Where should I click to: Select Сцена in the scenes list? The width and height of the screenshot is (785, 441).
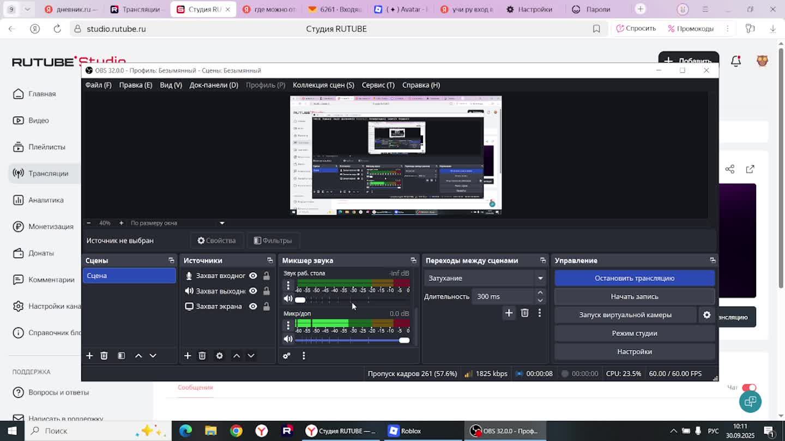pos(129,275)
